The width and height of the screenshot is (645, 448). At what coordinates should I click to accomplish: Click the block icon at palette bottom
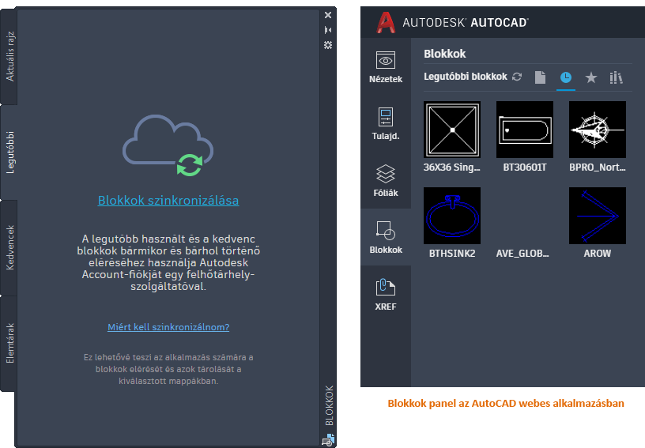(x=328, y=440)
